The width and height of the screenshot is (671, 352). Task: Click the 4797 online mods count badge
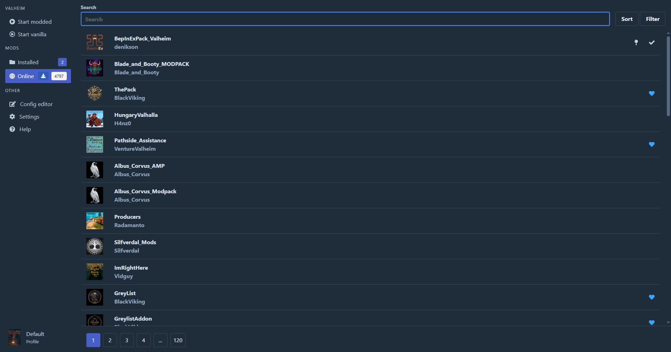(59, 76)
